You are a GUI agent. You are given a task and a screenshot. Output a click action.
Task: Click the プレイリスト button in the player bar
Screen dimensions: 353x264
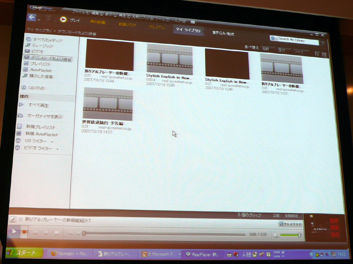pyautogui.click(x=290, y=224)
